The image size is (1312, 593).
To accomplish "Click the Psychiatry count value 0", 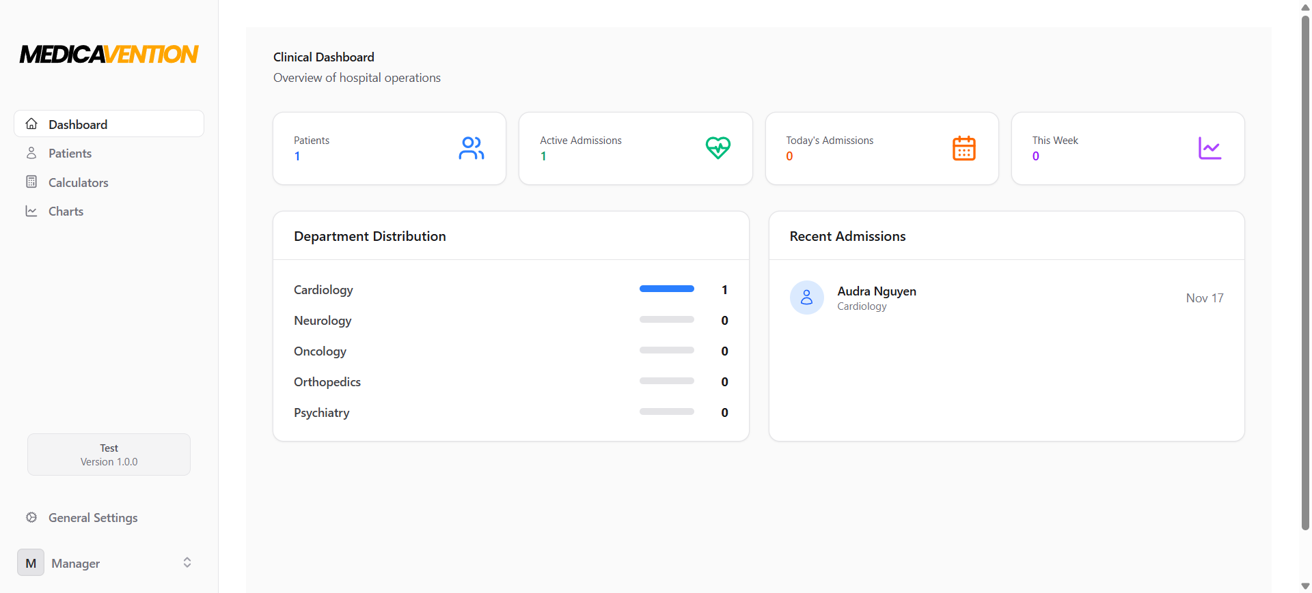I will coord(724,413).
